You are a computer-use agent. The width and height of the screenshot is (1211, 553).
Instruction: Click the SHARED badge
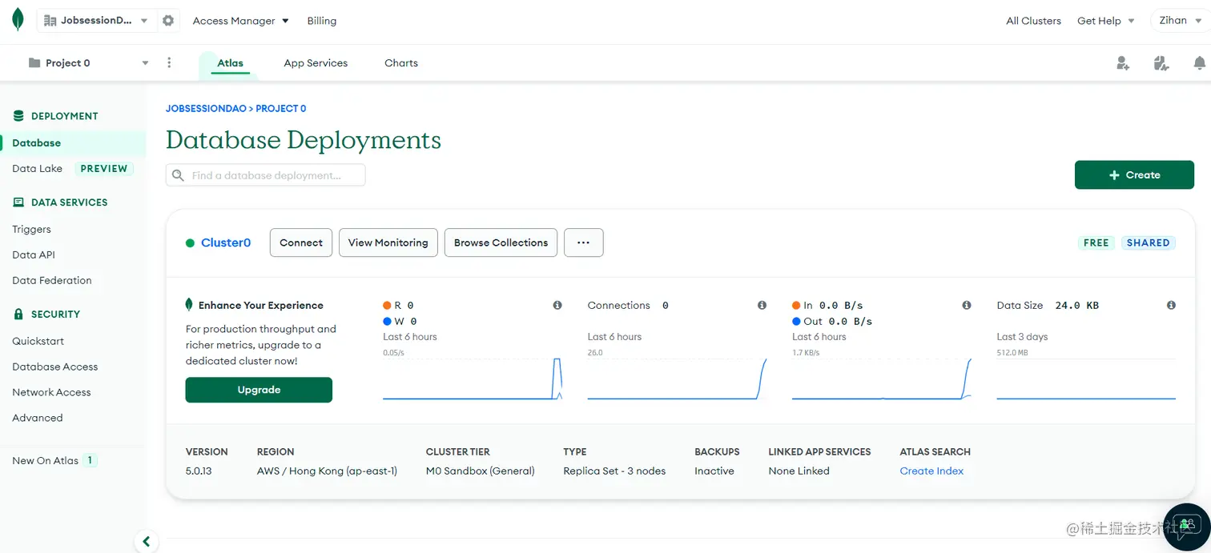pyautogui.click(x=1148, y=243)
